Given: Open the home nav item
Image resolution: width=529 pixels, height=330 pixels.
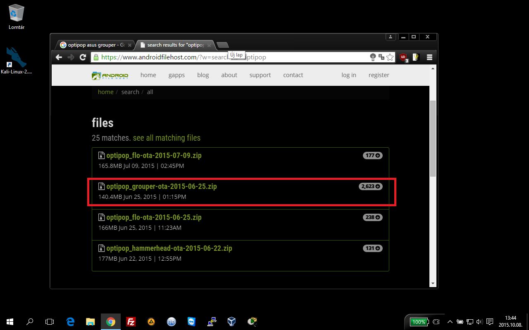Looking at the screenshot, I should pos(148,75).
